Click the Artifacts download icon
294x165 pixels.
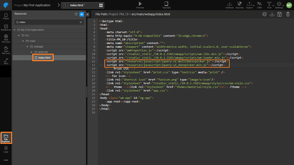[x=230, y=5]
